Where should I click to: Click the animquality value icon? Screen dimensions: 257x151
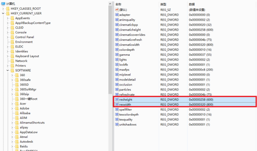pyautogui.click(x=117, y=20)
